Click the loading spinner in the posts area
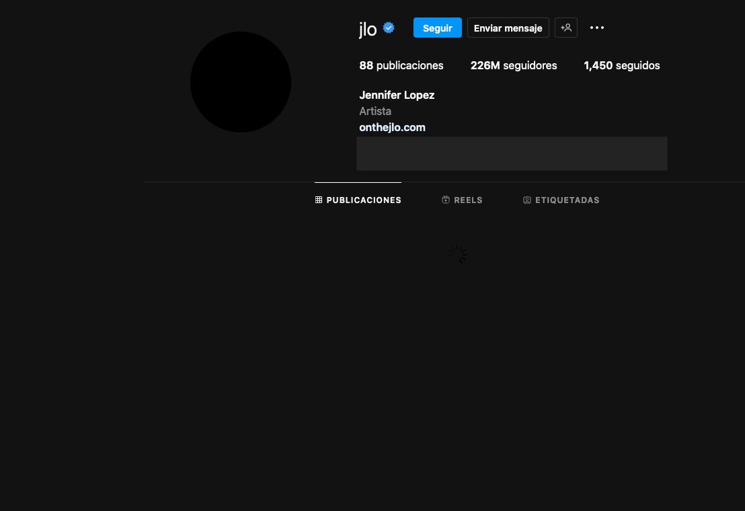 [x=457, y=254]
